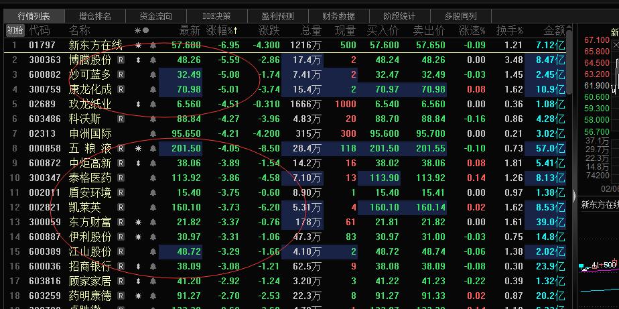Sort by the 换手% column header

coord(510,30)
